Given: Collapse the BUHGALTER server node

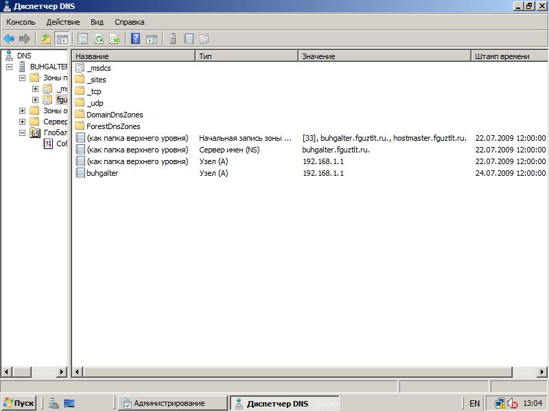Looking at the screenshot, I should pos(10,67).
